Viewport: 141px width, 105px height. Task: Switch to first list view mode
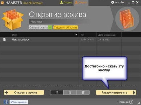pyautogui.click(x=57, y=92)
